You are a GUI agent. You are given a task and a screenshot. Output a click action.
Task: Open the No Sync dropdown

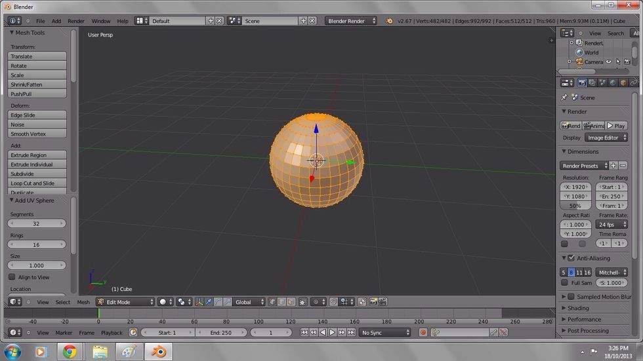[386, 333]
